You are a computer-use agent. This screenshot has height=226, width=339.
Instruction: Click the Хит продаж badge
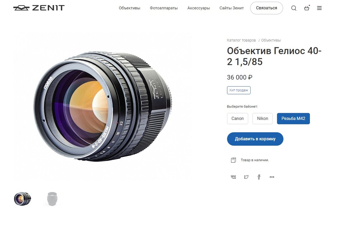click(238, 90)
